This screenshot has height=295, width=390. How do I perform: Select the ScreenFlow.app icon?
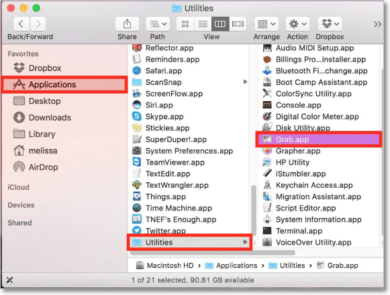pyautogui.click(x=136, y=93)
